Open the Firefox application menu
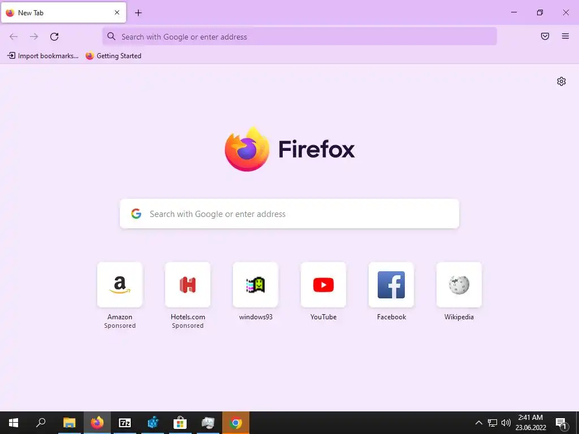This screenshot has height=434, width=579. pyautogui.click(x=565, y=36)
